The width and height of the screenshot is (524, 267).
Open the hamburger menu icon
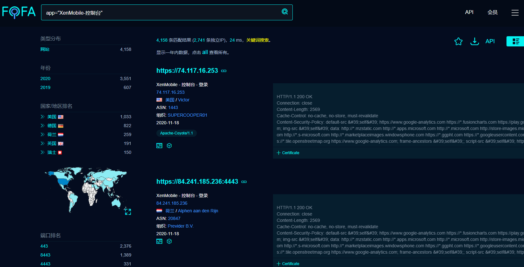515,12
